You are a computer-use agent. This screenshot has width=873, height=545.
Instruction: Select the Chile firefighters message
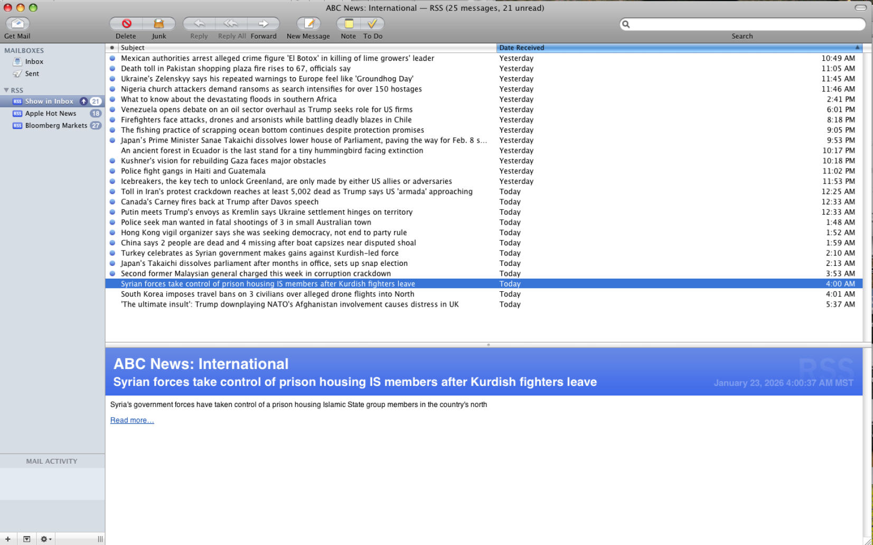click(x=484, y=120)
